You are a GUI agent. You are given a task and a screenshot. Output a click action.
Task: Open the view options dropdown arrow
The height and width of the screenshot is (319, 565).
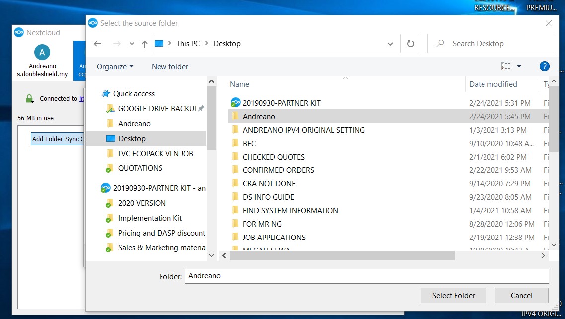pyautogui.click(x=519, y=66)
